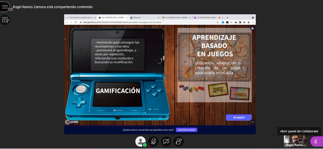Click the interactivity icon atop the slide

click(x=252, y=28)
